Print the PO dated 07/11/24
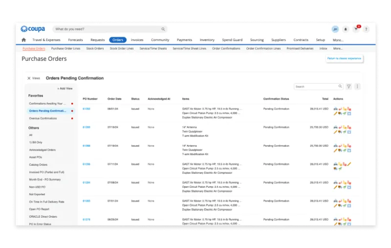Image resolution: width=391 pixels, height=248 pixels. (x=335, y=164)
